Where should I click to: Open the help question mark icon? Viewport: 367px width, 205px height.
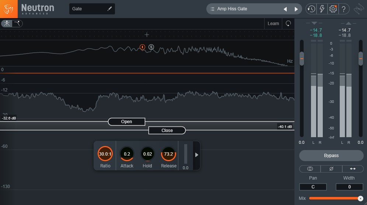(343, 9)
